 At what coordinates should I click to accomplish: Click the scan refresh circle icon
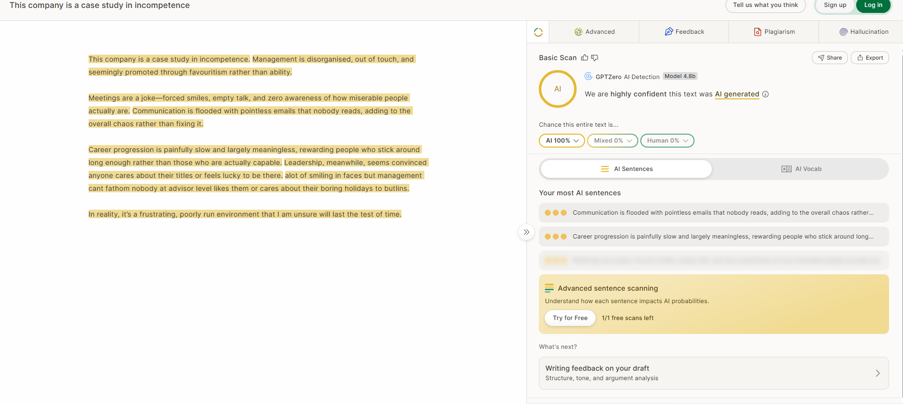point(538,32)
